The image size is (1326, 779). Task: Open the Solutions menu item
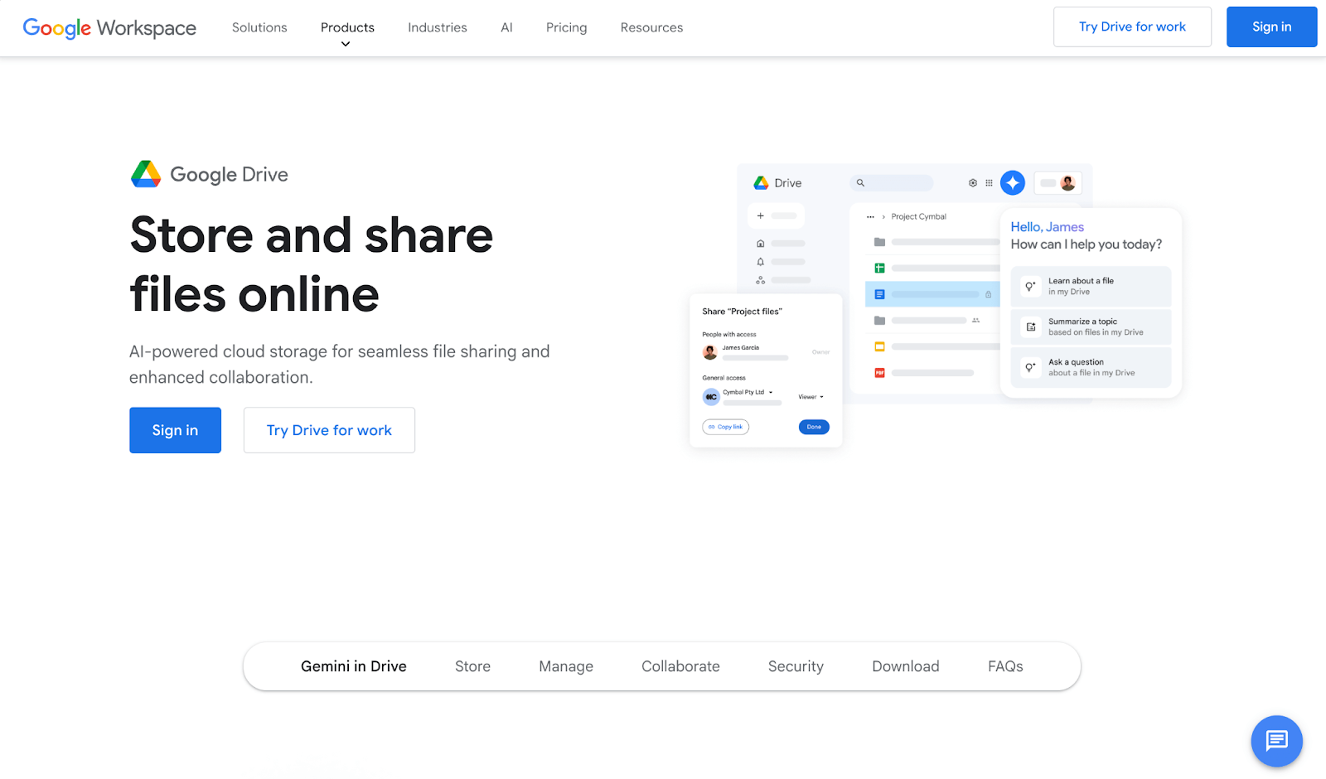(259, 27)
